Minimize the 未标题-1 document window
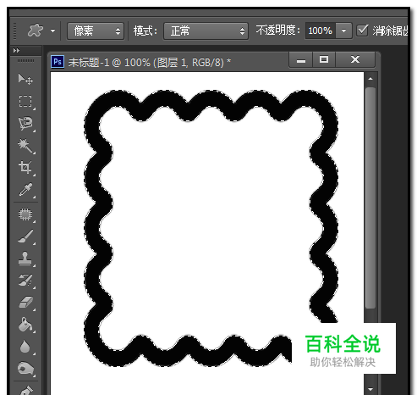Viewport: 417px width, 395px height. click(x=301, y=59)
